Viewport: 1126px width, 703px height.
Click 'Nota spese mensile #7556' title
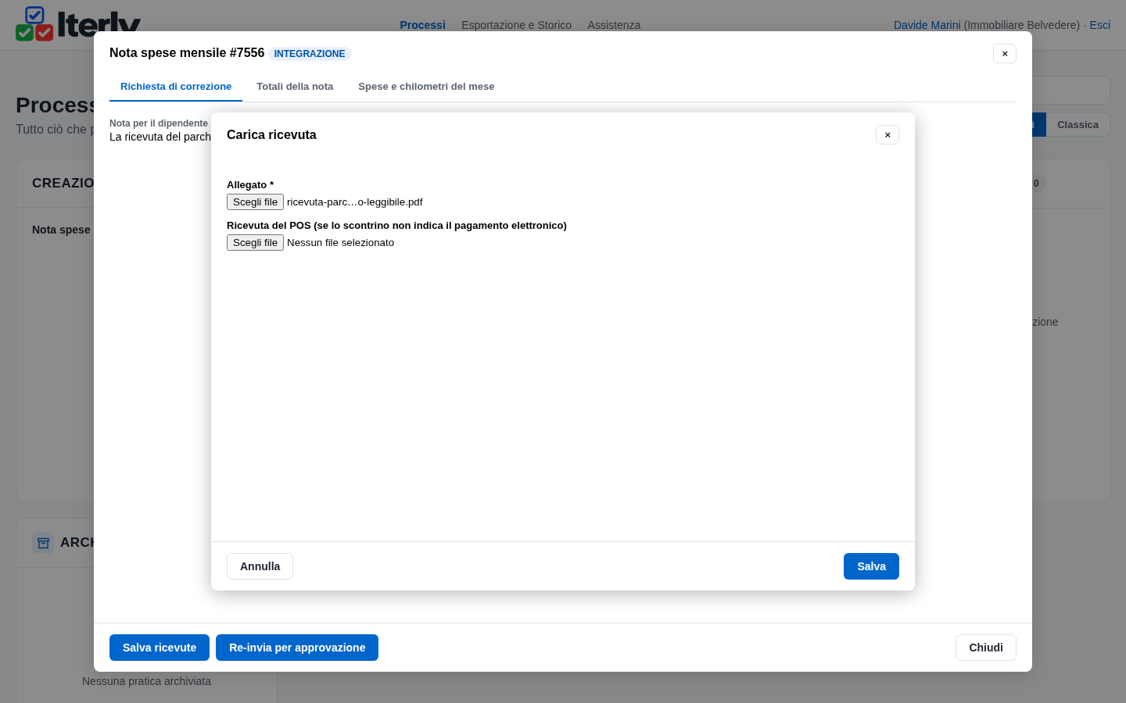tap(187, 53)
